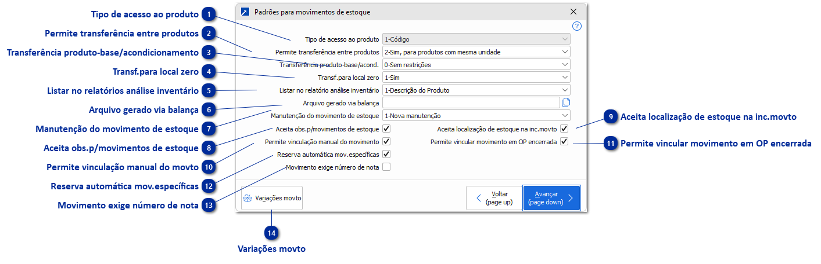Click the dialog title bar arrow icon

245,12
